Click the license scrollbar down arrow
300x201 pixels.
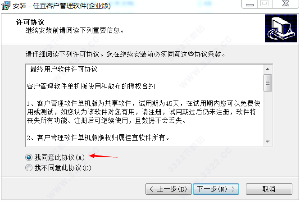[268, 142]
